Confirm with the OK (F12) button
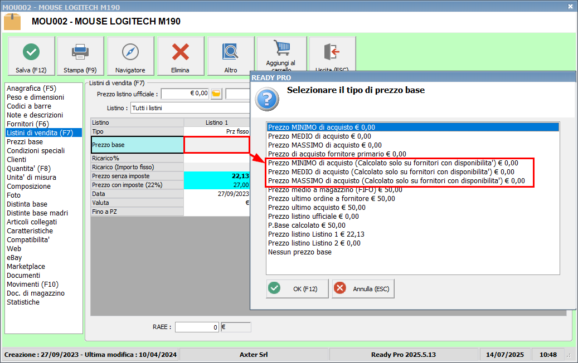The image size is (578, 363). [297, 288]
